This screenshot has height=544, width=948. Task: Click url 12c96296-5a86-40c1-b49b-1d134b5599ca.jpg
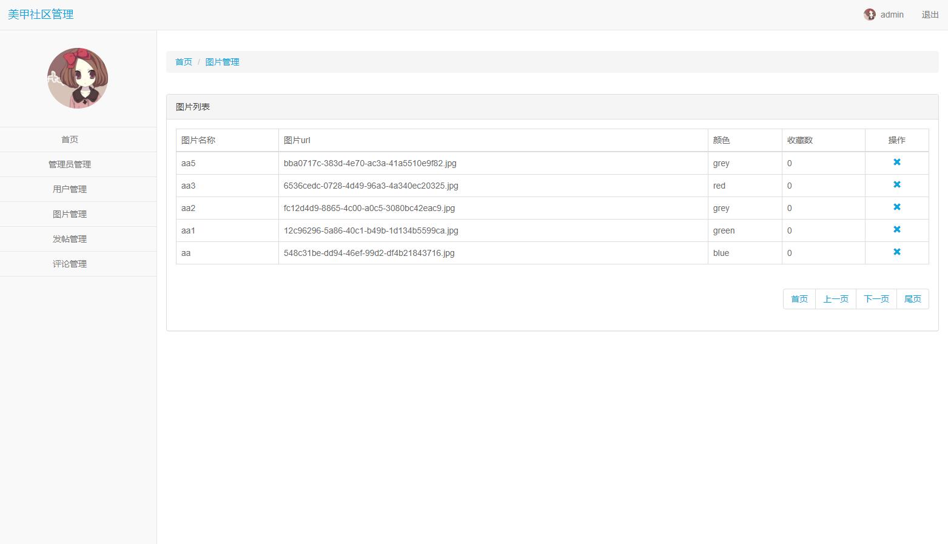[x=371, y=230]
